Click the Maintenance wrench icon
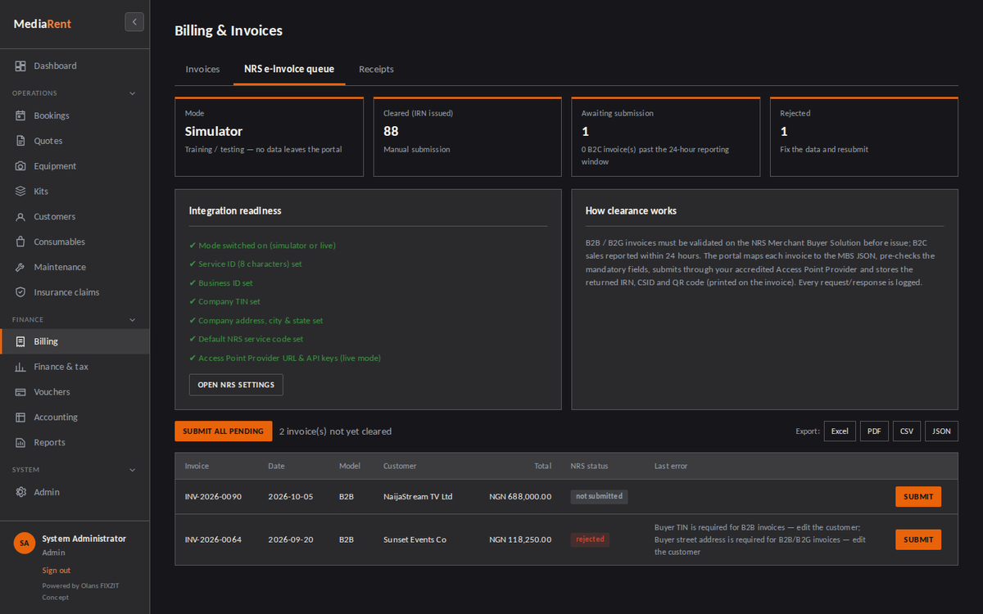The width and height of the screenshot is (983, 614). click(x=20, y=268)
